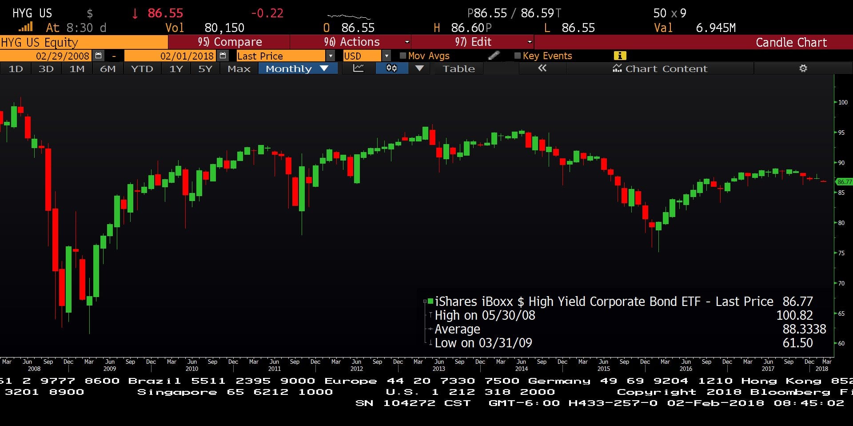Open the 97) Edit menu arrow
This screenshot has width=853, height=426.
coord(529,42)
